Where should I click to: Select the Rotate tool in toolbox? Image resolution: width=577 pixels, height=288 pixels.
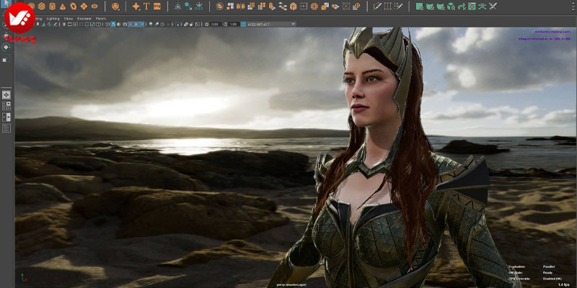point(6,47)
